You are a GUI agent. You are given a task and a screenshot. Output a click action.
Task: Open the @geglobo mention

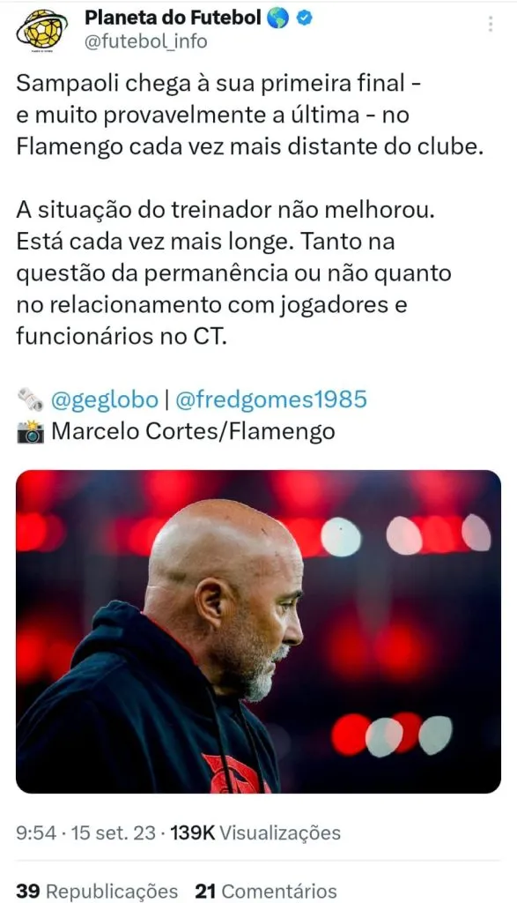click(x=104, y=399)
